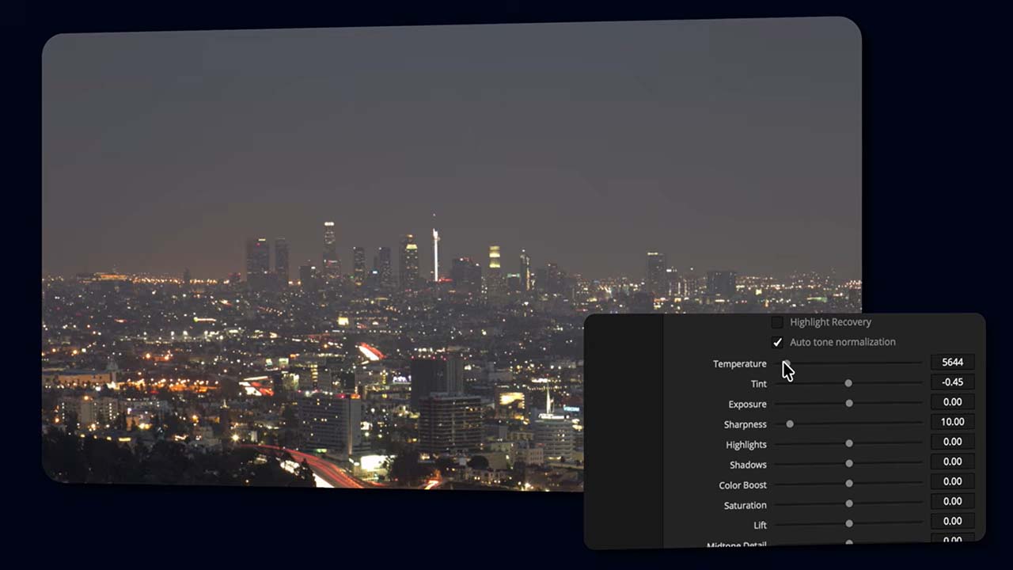Click the Saturation value input field
This screenshot has width=1013, height=570.
tap(952, 501)
